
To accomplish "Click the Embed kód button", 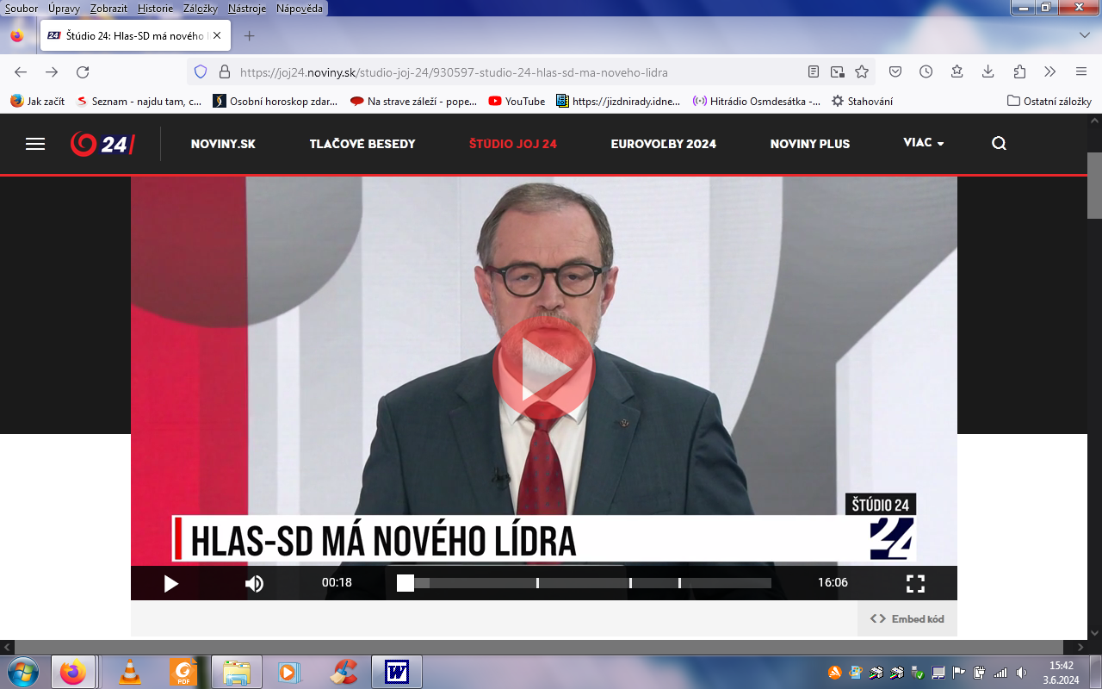I will pos(907,618).
